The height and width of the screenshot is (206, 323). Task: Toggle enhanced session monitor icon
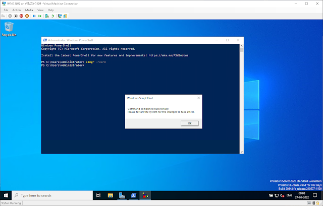click(60, 16)
